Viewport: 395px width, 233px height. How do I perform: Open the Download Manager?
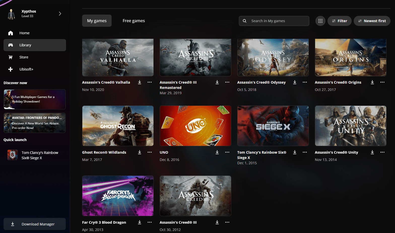click(x=35, y=224)
